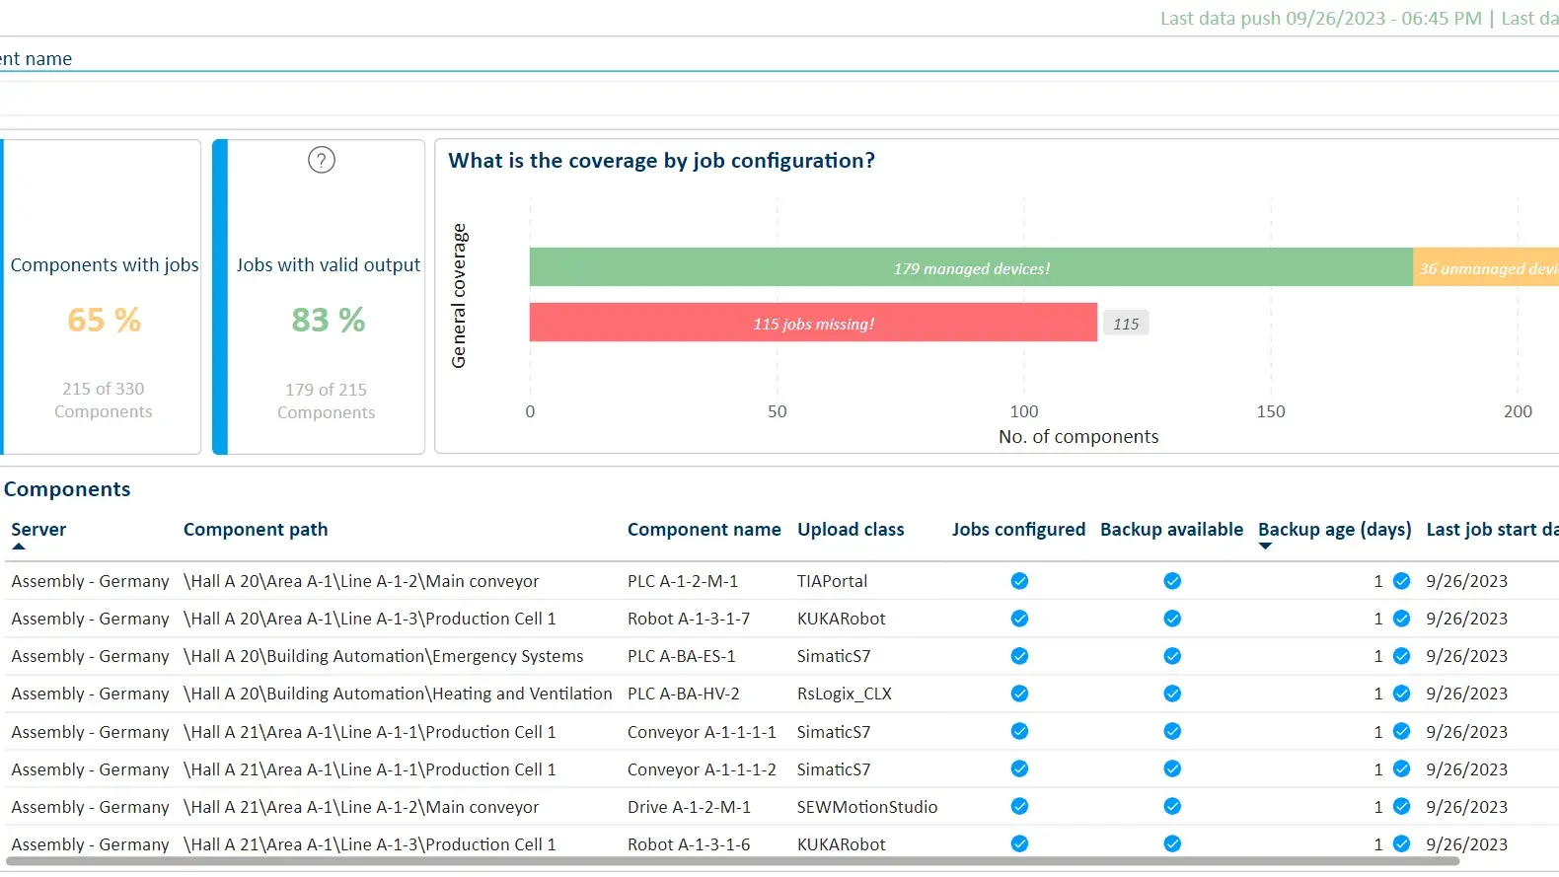Select path Building Automation\Emergency Systems
1559x877 pixels.
tap(383, 656)
